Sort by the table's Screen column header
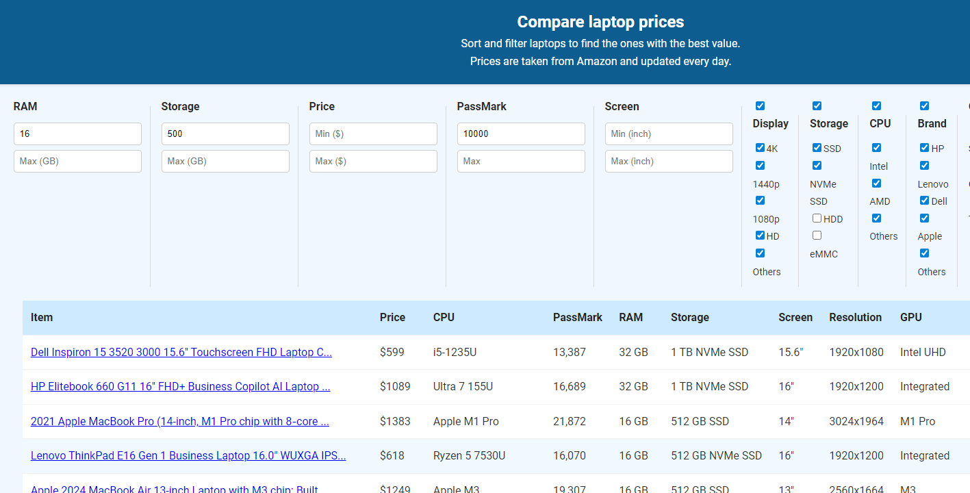 pyautogui.click(x=795, y=317)
